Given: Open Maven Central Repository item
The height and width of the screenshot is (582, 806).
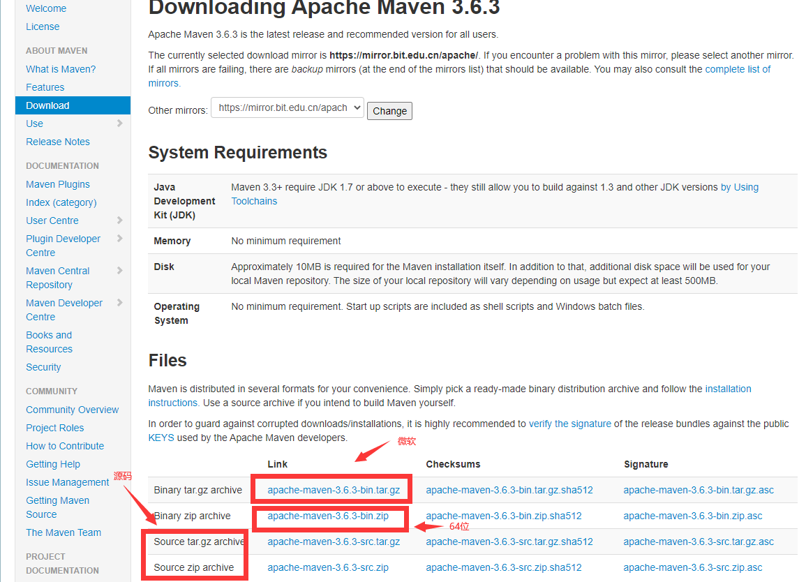Looking at the screenshot, I should pyautogui.click(x=57, y=278).
